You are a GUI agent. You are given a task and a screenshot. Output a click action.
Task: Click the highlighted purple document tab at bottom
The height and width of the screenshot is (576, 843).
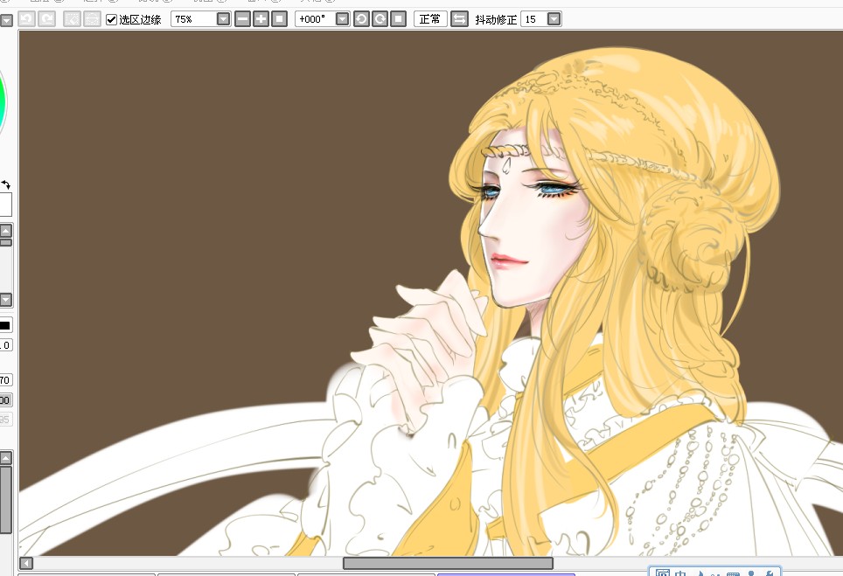click(506, 574)
